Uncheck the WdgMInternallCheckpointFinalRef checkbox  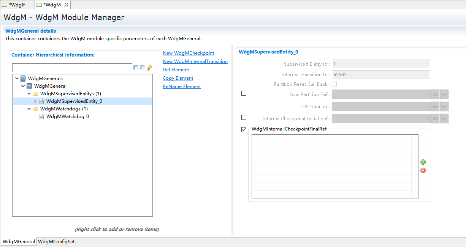(x=244, y=130)
